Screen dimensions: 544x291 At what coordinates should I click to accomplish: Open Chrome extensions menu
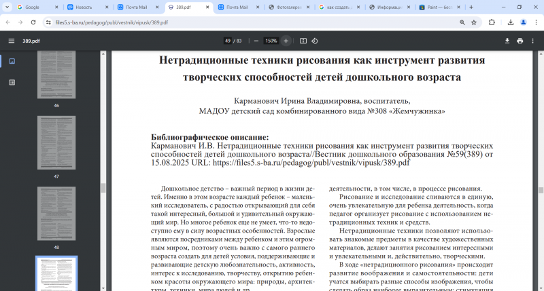click(492, 22)
